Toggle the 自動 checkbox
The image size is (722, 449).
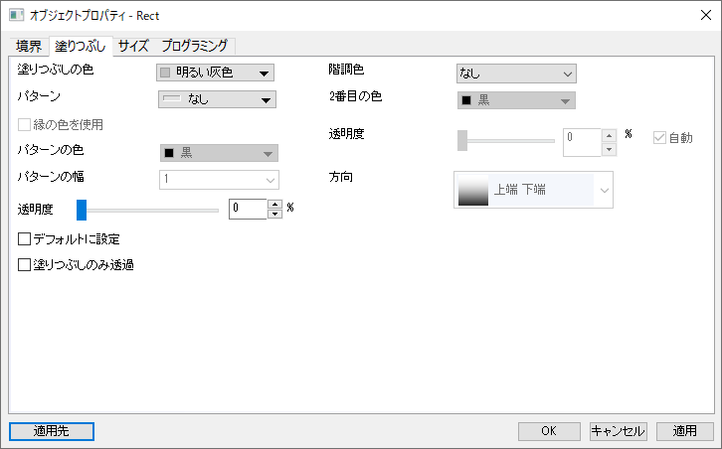659,137
